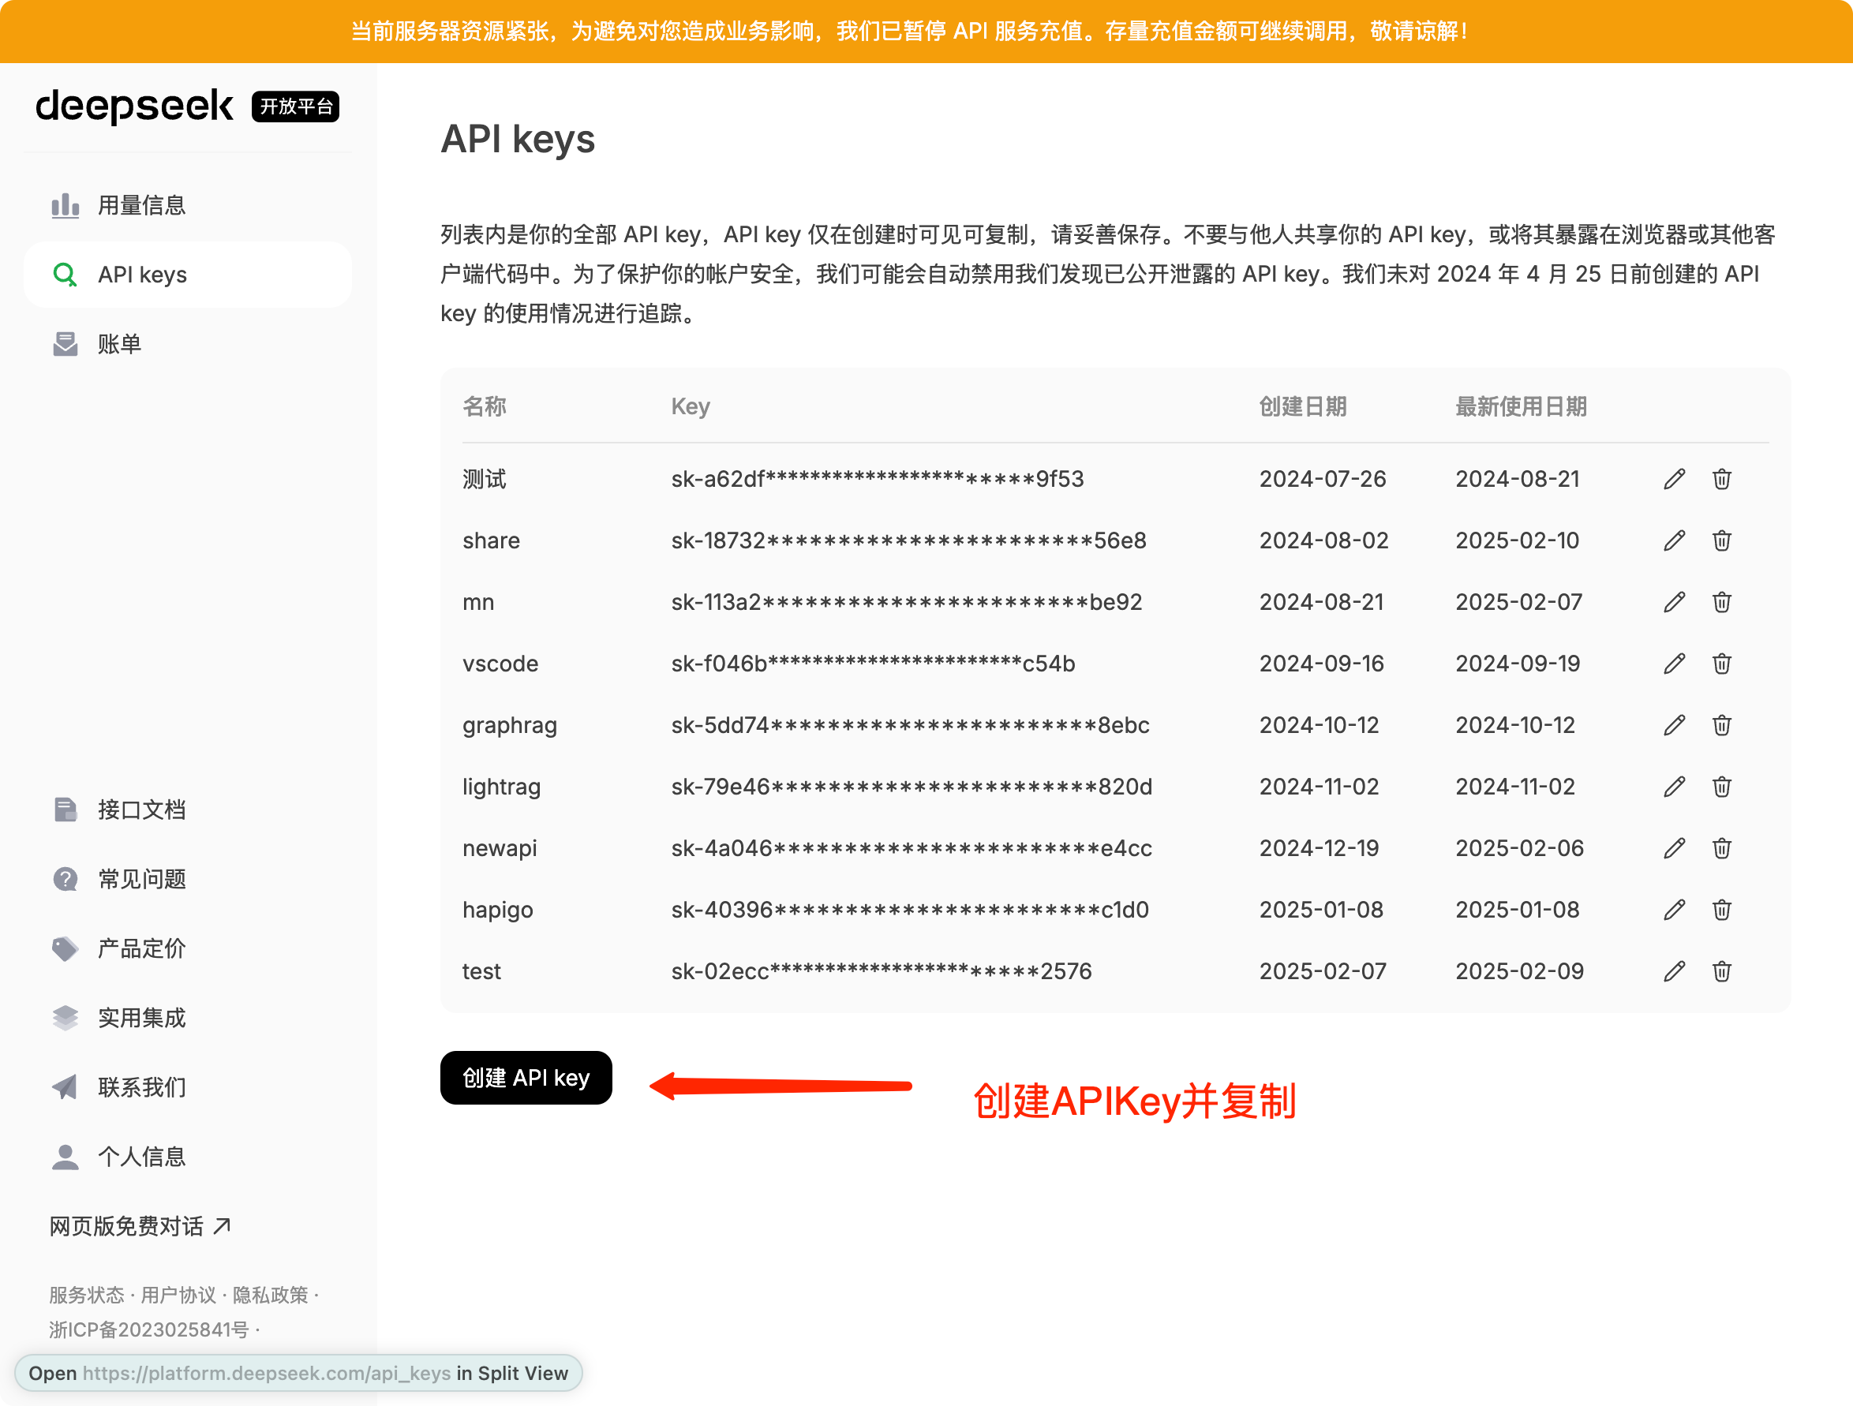The height and width of the screenshot is (1406, 1853).
Task: Remove the hapigo API key
Action: click(x=1721, y=911)
